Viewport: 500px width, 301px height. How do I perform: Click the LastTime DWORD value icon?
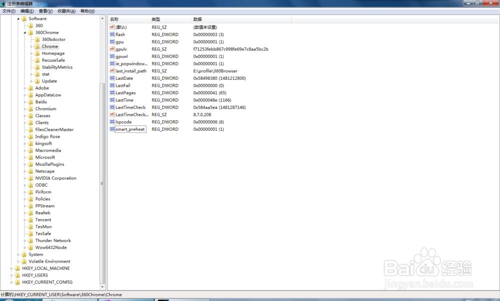(112, 100)
